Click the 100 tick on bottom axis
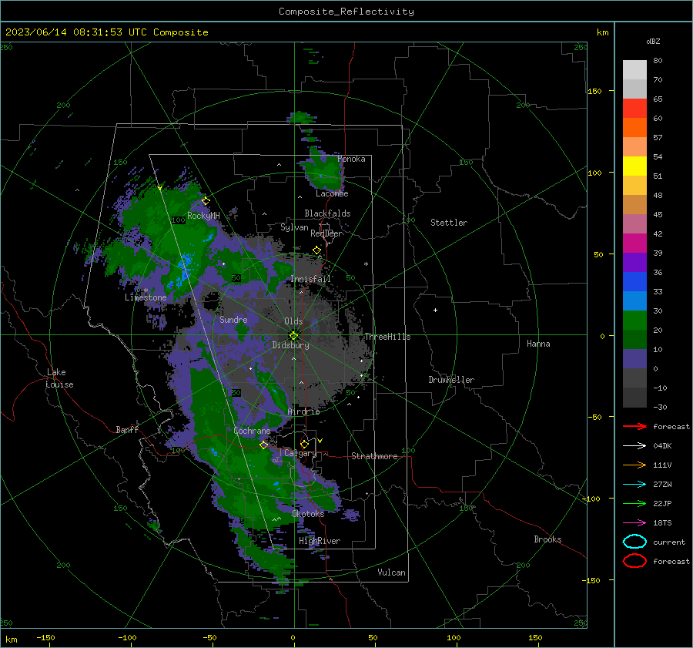Viewport: 693px width, 648px height. (x=454, y=637)
